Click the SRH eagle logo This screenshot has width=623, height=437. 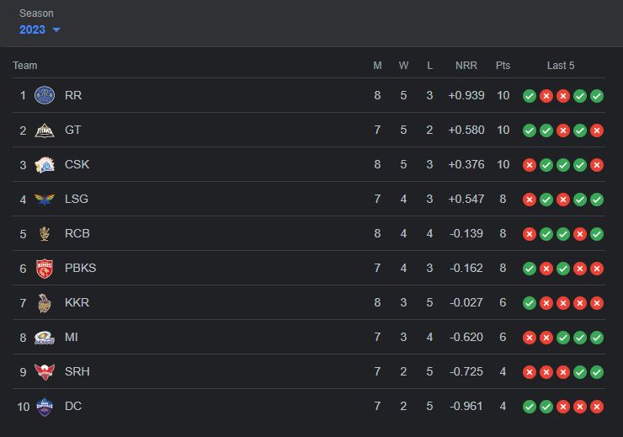(45, 371)
